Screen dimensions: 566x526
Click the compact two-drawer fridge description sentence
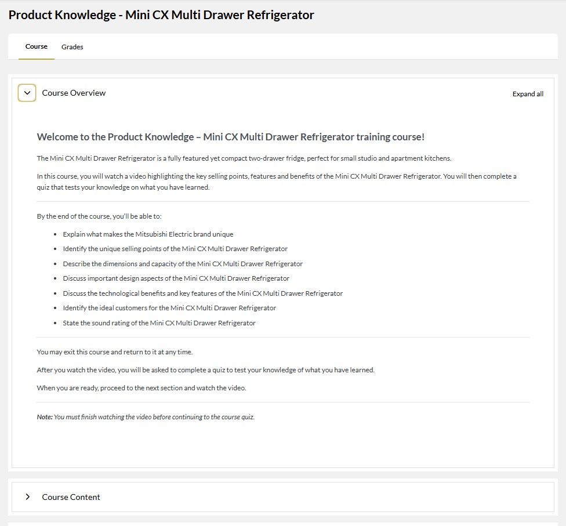point(244,158)
